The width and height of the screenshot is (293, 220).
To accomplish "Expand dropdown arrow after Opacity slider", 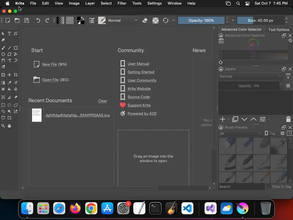I will click(233, 20).
